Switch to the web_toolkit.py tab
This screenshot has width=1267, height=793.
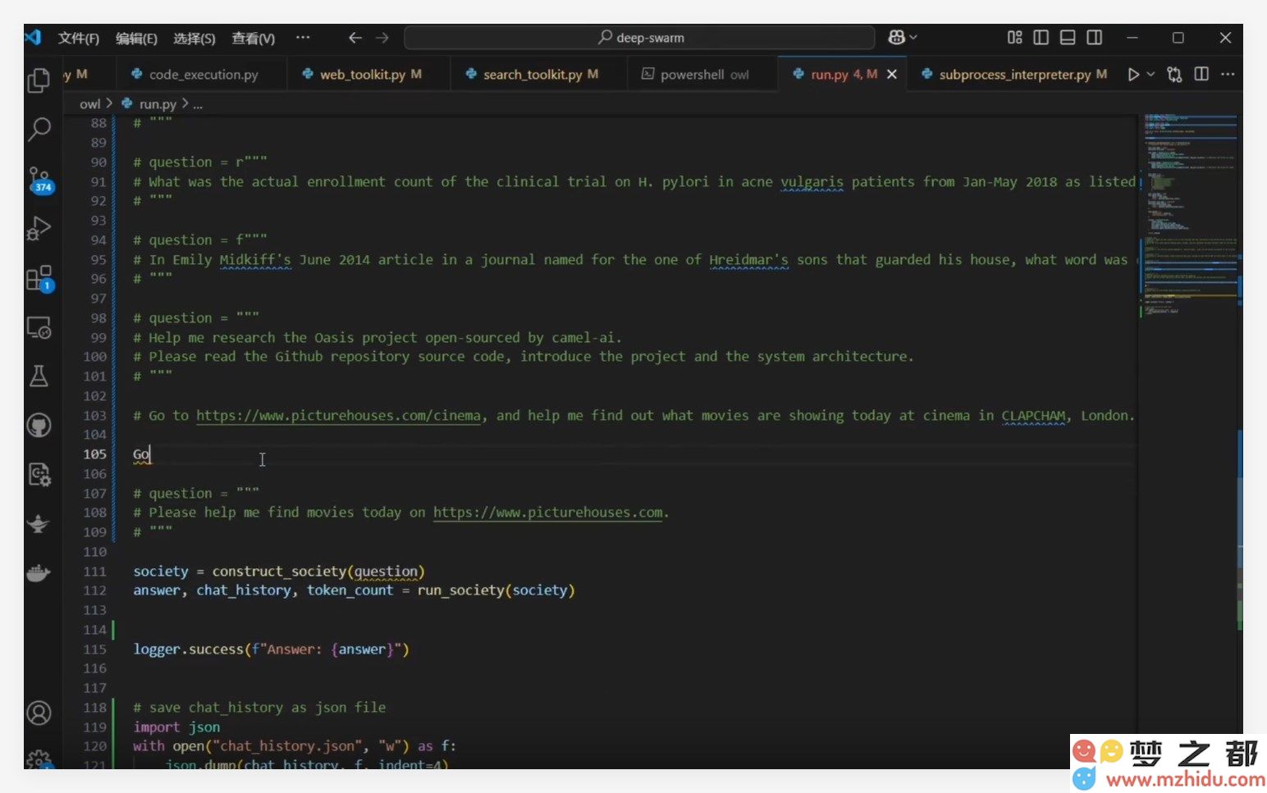[369, 75]
